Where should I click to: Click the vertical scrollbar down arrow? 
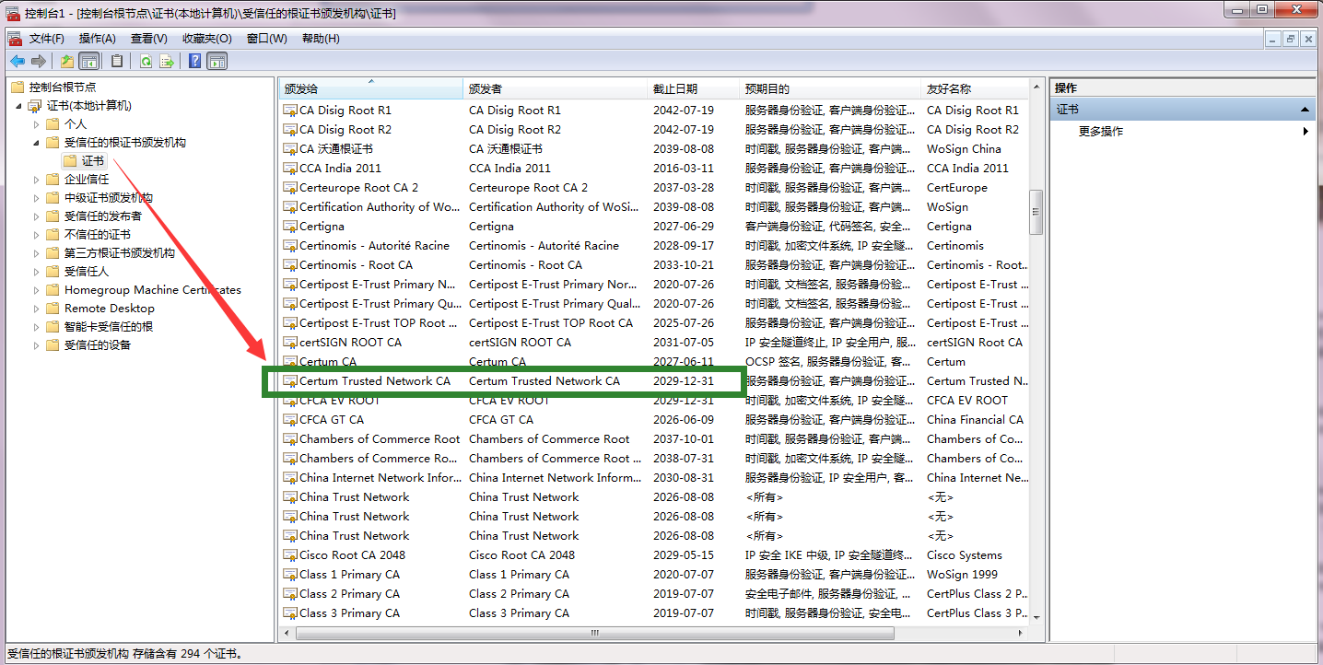tap(1036, 617)
